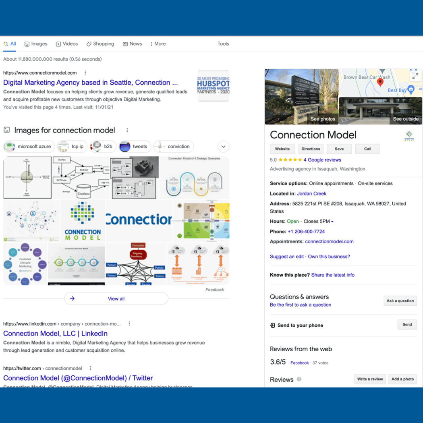Image resolution: width=423 pixels, height=423 pixels.
Task: Click the Hubspot Marketing Agency award thumbnail
Action: [213, 85]
